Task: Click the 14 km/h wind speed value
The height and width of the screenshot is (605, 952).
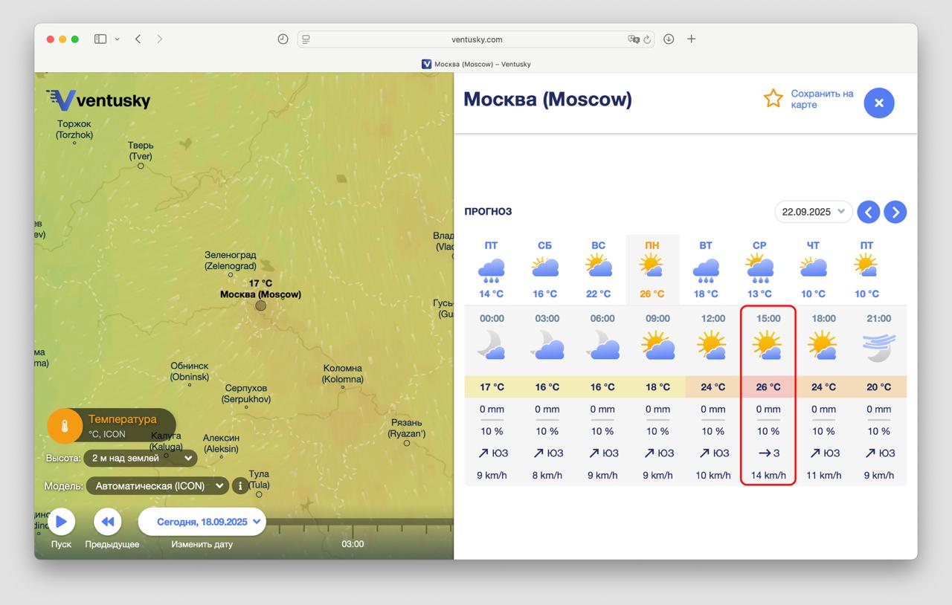Action: tap(768, 475)
